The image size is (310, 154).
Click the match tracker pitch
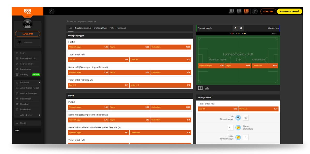click(x=238, y=61)
